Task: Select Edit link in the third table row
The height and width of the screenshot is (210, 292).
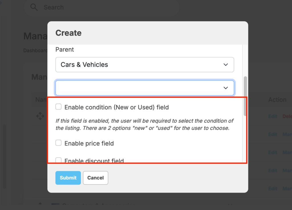Action: pos(273,152)
